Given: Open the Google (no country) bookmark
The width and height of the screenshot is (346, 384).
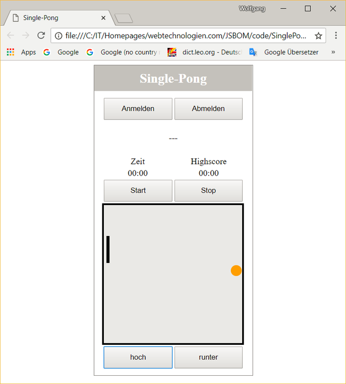Looking at the screenshot, I should click(123, 52).
